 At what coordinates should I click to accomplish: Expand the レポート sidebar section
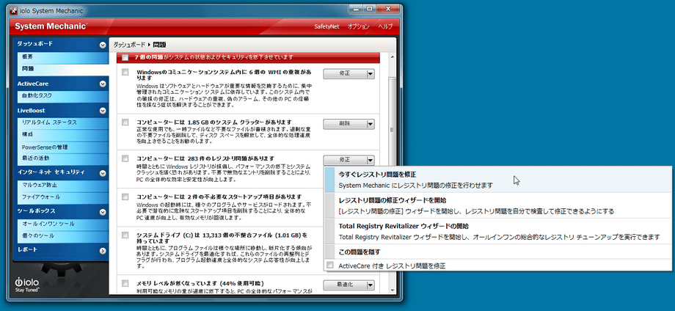click(103, 250)
